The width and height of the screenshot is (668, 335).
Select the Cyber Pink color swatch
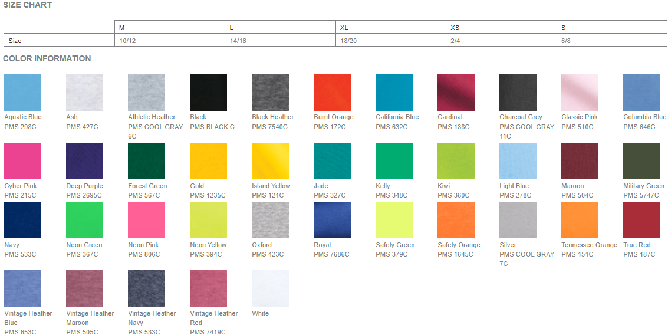22,161
